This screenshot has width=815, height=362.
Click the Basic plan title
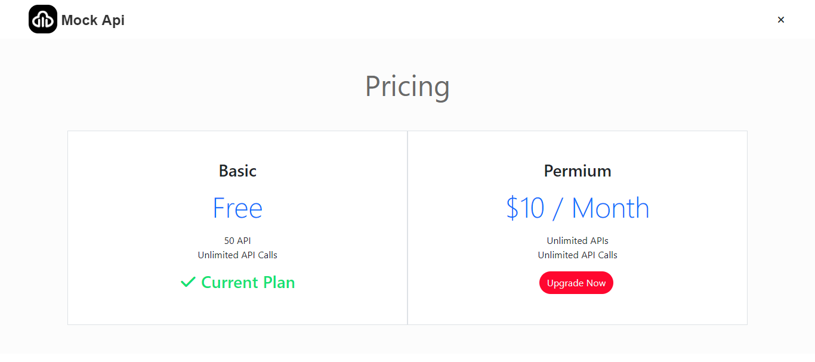pos(237,171)
